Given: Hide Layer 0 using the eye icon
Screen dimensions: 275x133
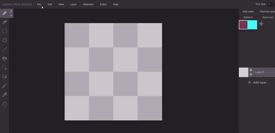Looking at the screenshot, I should [x=251, y=74].
